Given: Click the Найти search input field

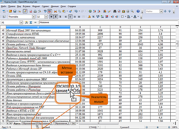Looking at the screenshot, I should tap(152, 11).
